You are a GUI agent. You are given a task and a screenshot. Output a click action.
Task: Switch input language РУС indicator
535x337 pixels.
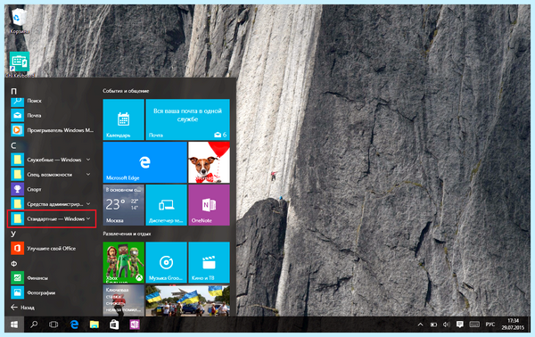tap(490, 325)
